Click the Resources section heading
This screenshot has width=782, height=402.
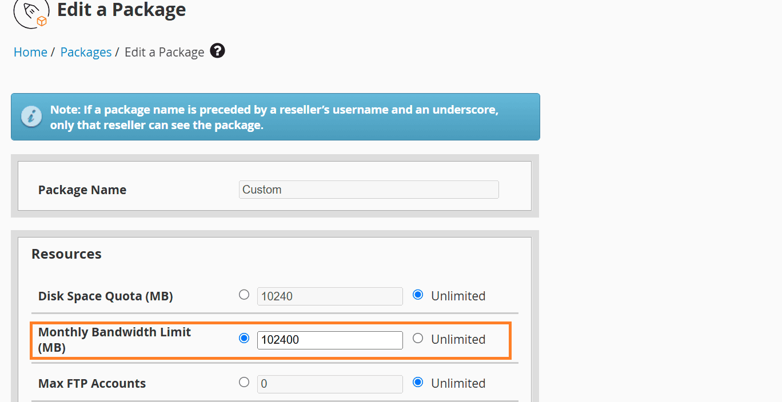tap(66, 254)
